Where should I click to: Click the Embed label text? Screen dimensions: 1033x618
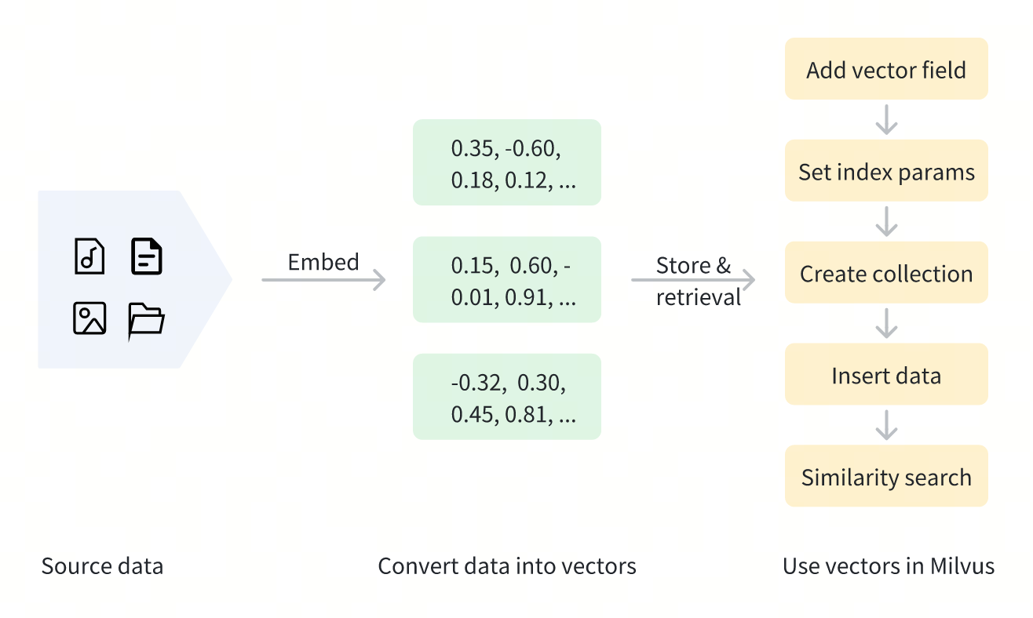coord(323,262)
